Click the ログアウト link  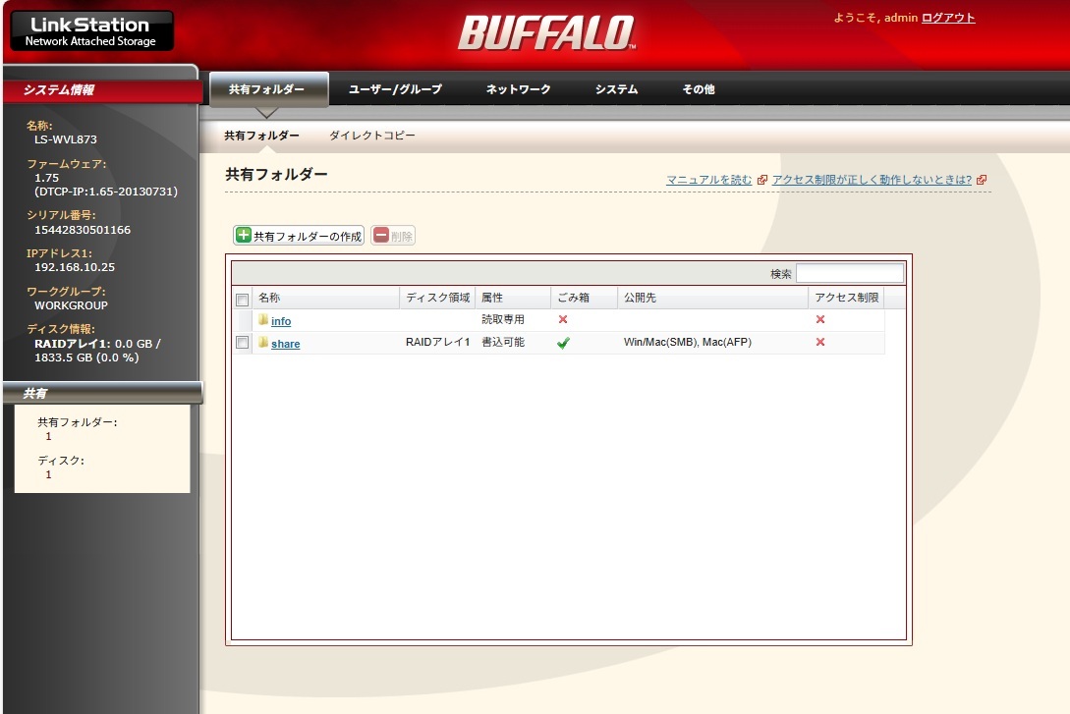tap(948, 18)
